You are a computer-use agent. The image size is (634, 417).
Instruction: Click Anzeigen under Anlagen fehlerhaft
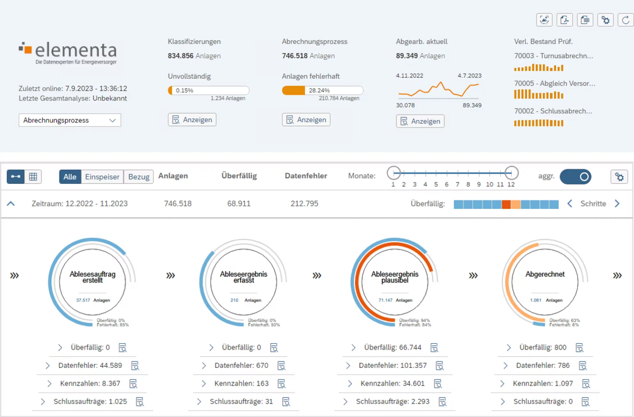[x=305, y=120]
